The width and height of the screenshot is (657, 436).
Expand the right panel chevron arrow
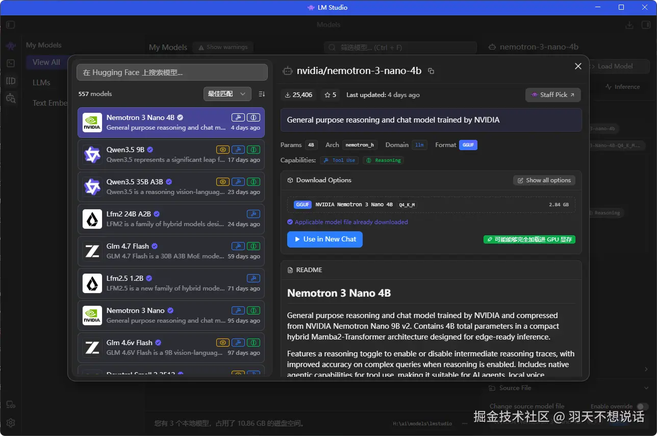646,369
